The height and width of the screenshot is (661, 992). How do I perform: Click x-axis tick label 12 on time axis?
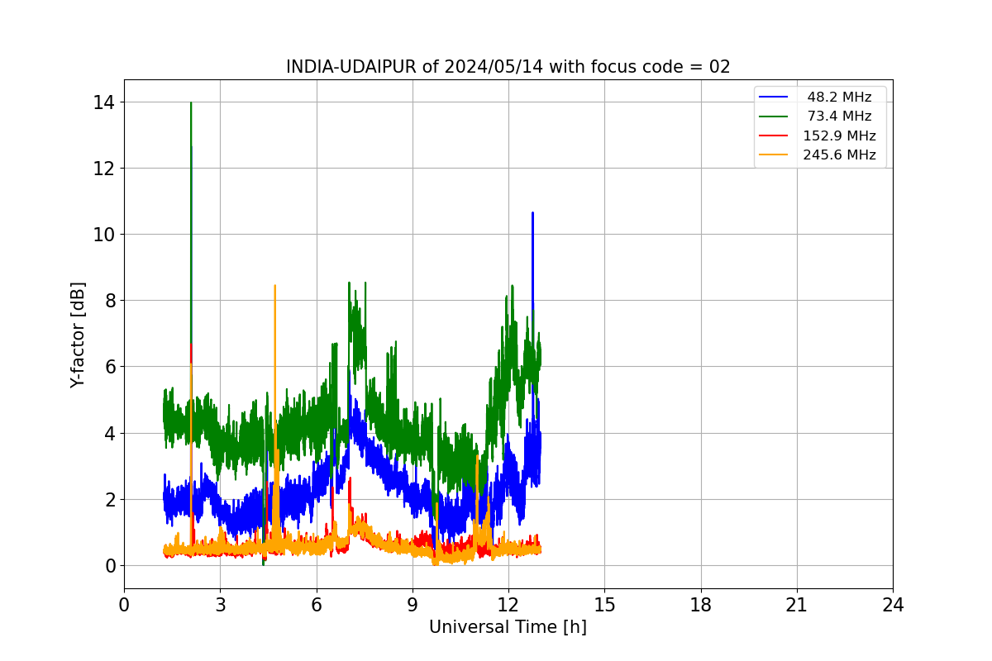tap(508, 605)
